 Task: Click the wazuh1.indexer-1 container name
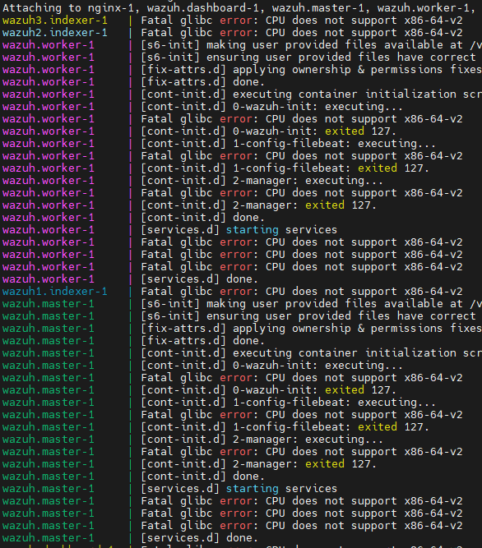(x=55, y=292)
